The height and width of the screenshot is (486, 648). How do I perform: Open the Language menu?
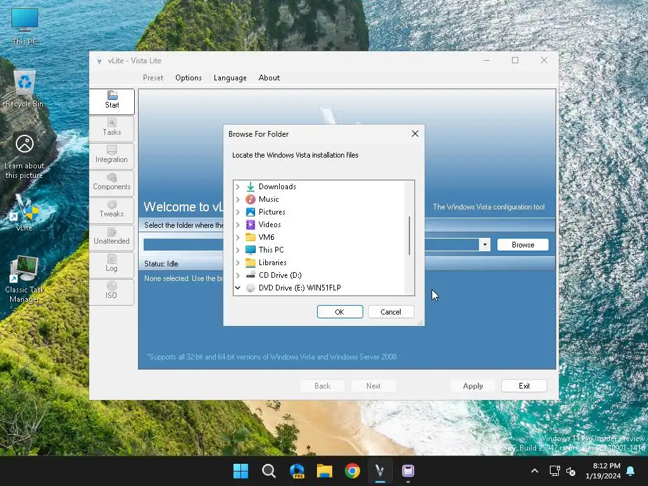230,78
